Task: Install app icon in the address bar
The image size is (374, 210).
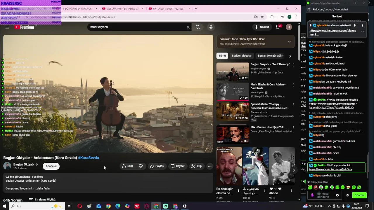Action: (x=256, y=17)
